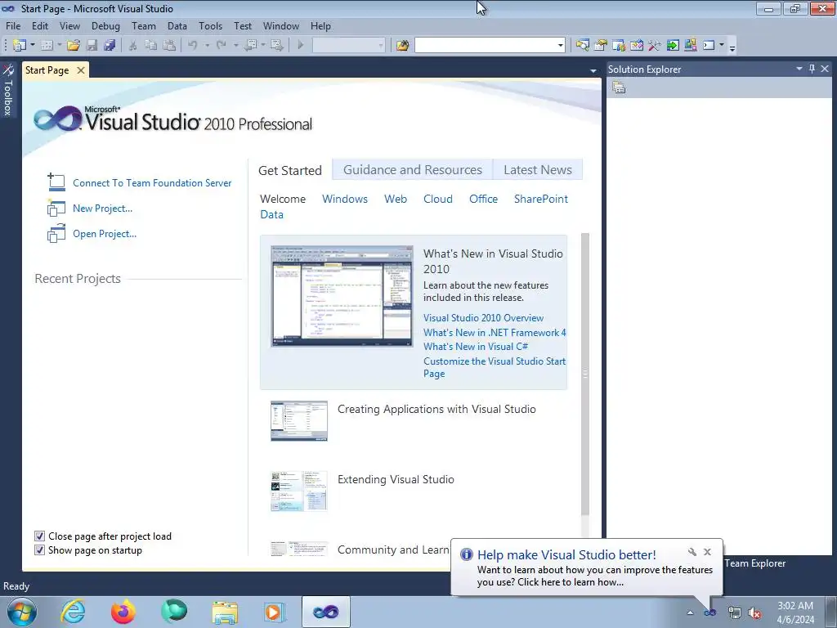Viewport: 837px width, 628px height.
Task: Click the Copy toolbar icon
Action: [x=151, y=46]
